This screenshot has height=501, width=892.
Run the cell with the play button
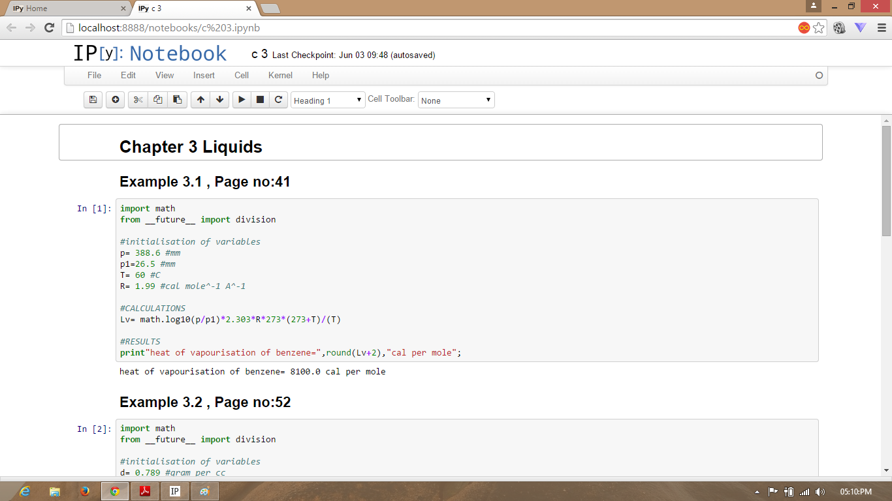(x=242, y=100)
